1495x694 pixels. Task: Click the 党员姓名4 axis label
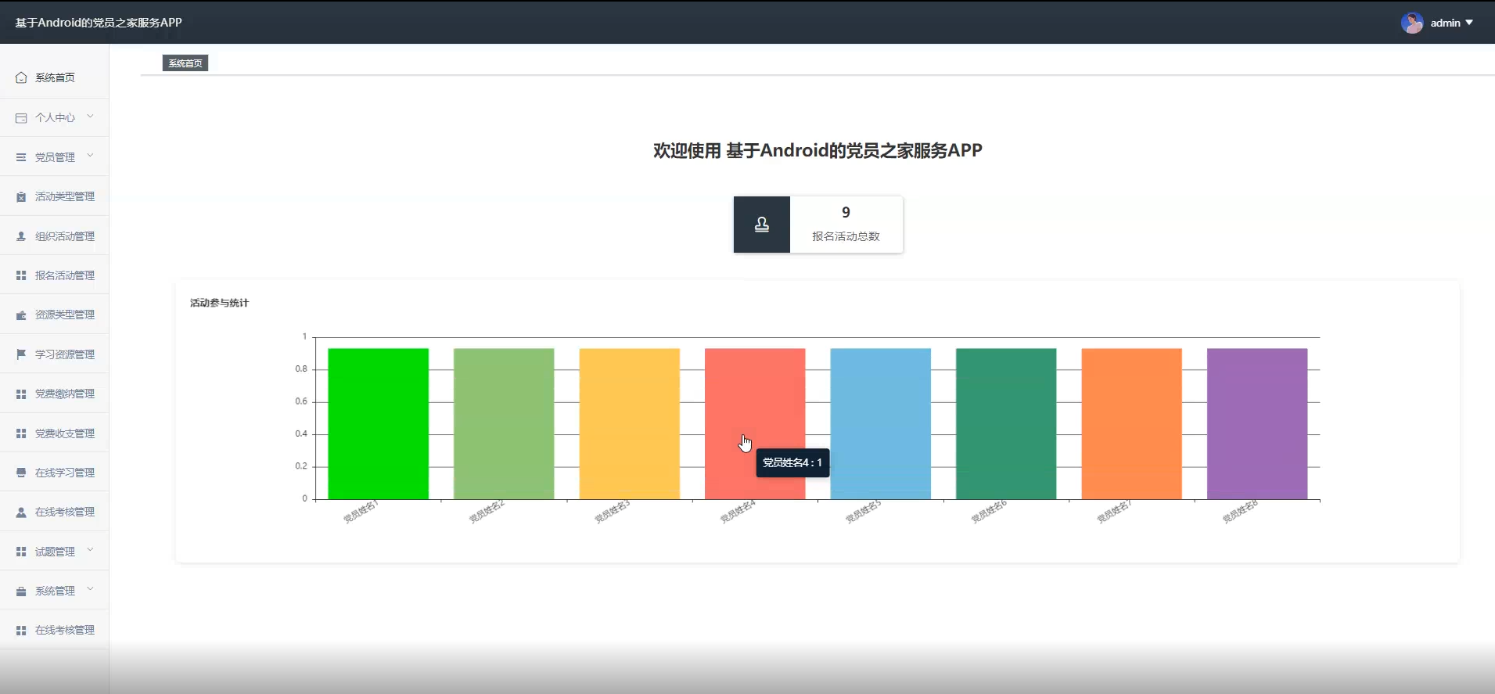(x=738, y=512)
